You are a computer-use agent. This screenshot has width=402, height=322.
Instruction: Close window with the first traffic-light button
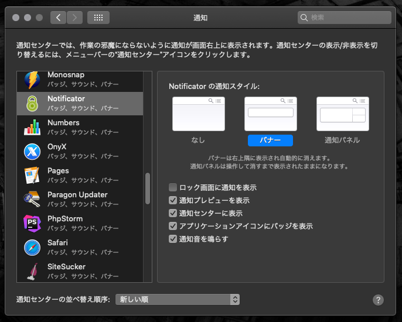[x=16, y=18]
